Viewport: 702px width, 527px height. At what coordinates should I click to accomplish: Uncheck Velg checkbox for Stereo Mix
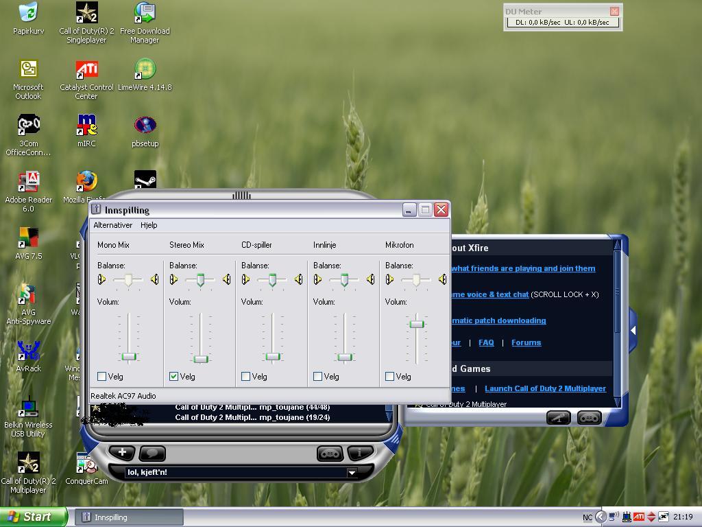[x=173, y=377]
